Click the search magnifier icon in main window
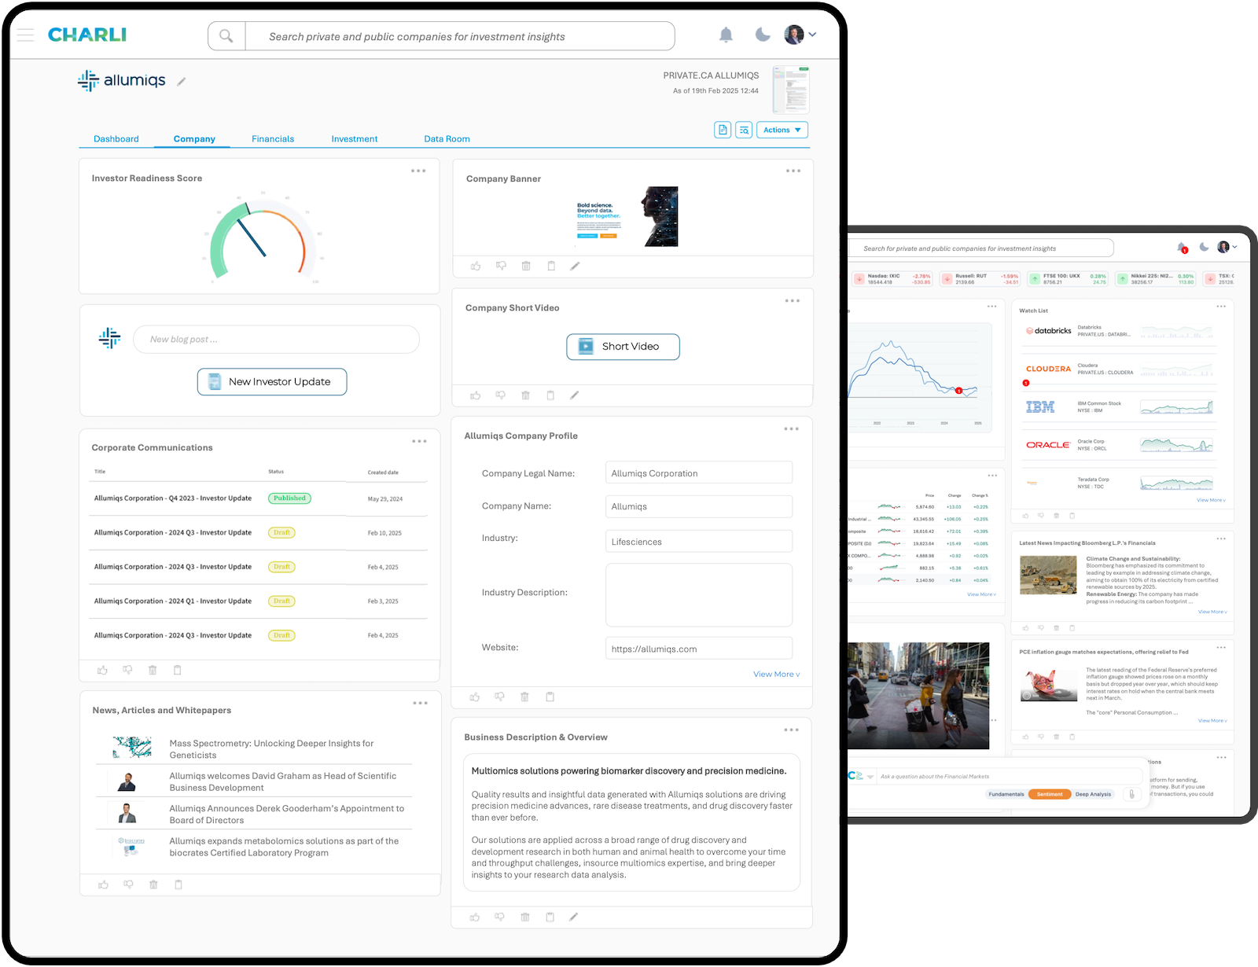 pos(226,36)
